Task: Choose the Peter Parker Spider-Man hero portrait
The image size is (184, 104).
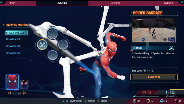Action: (x=12, y=82)
